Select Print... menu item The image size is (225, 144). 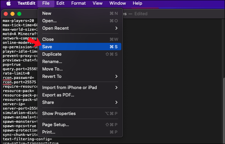(x=49, y=132)
